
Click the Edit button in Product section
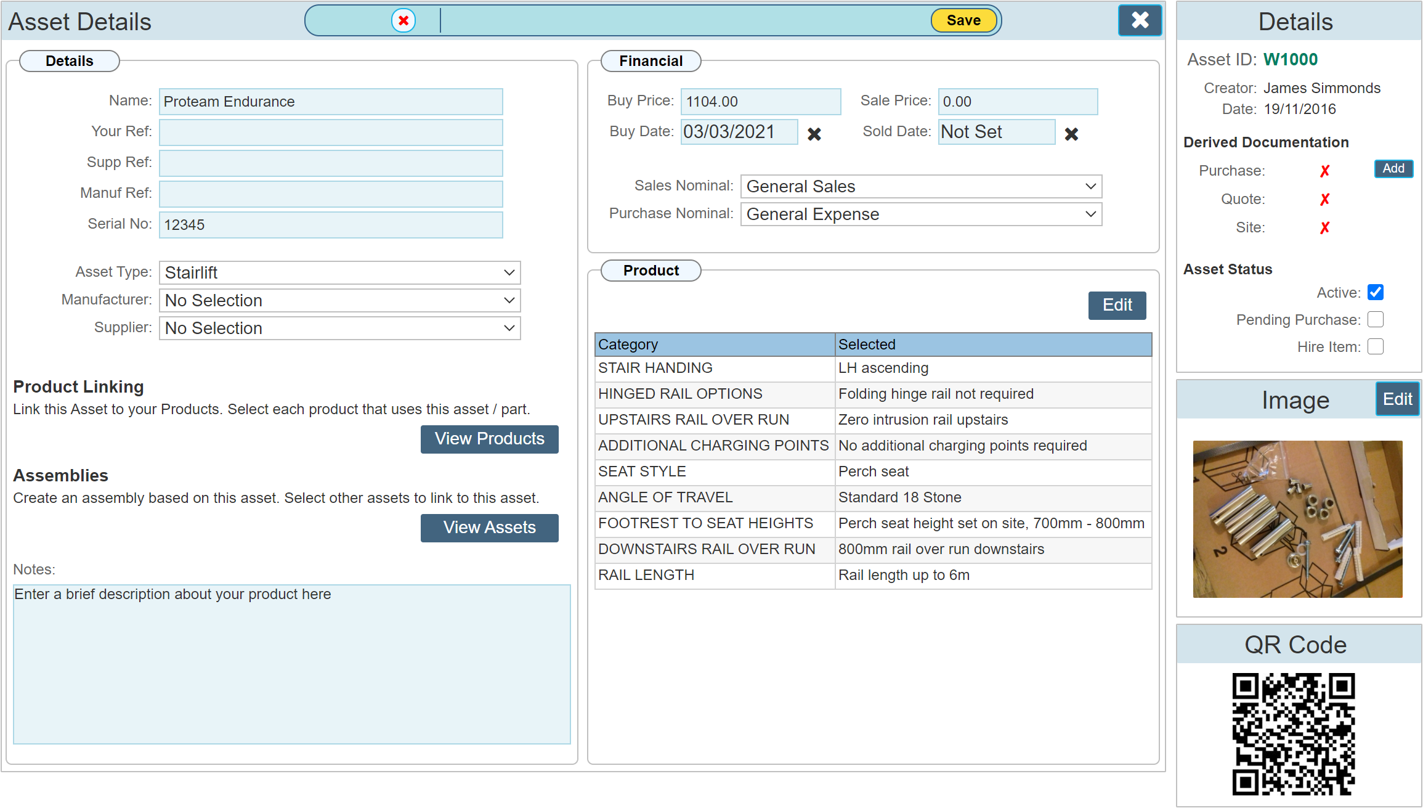[1116, 304]
